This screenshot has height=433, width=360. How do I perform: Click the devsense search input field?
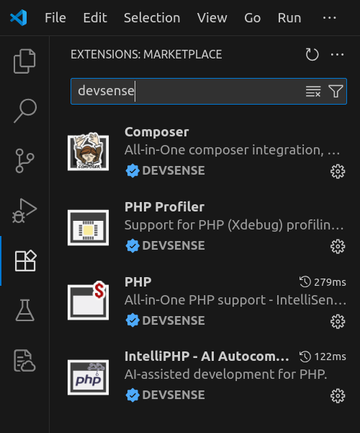tap(187, 91)
